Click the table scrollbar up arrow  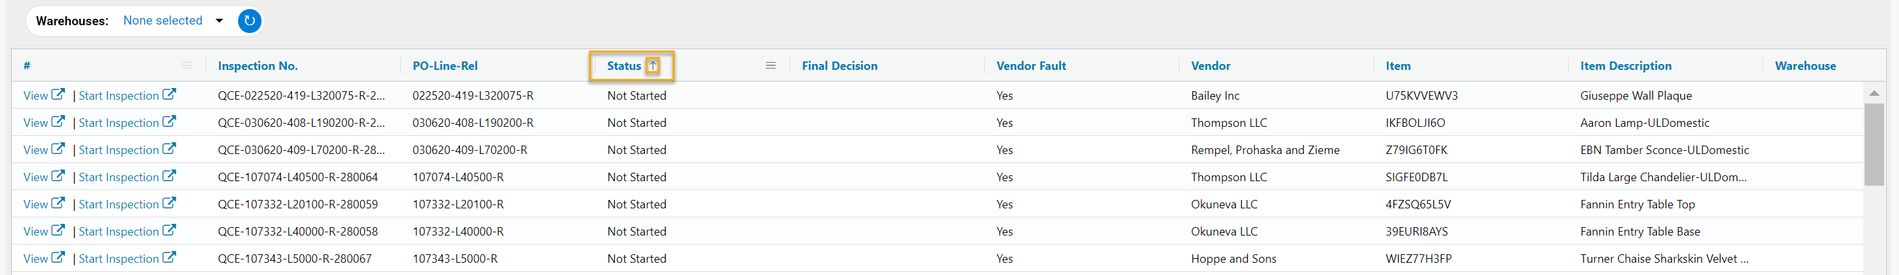[x=1873, y=93]
